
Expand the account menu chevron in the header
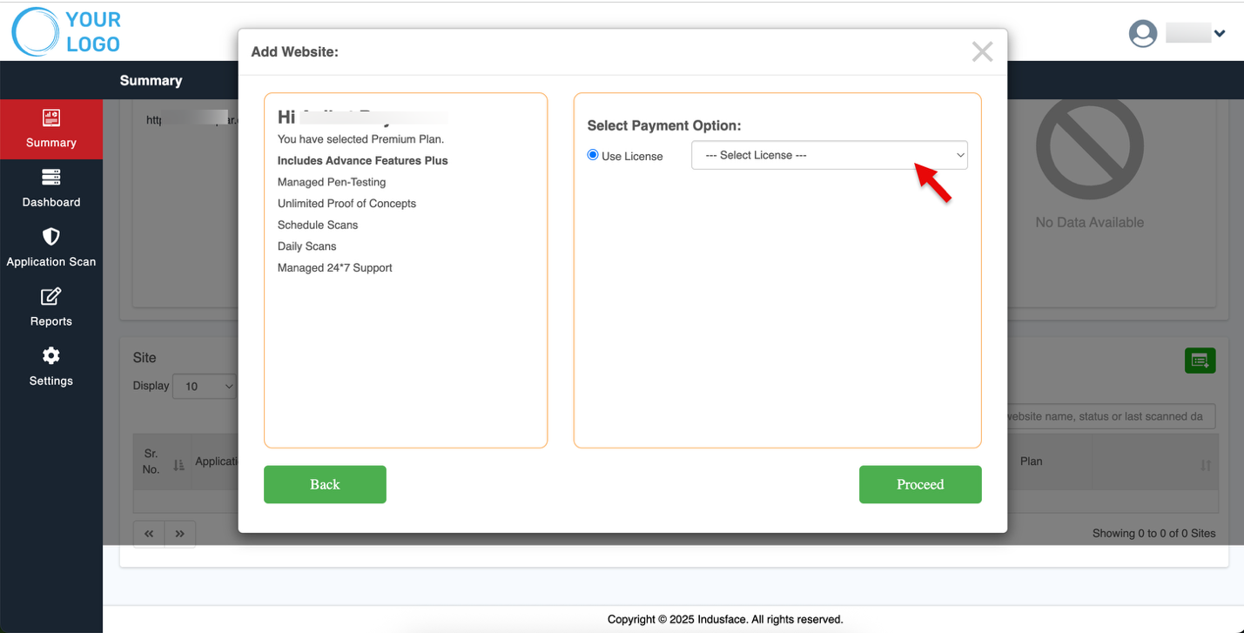(x=1220, y=33)
